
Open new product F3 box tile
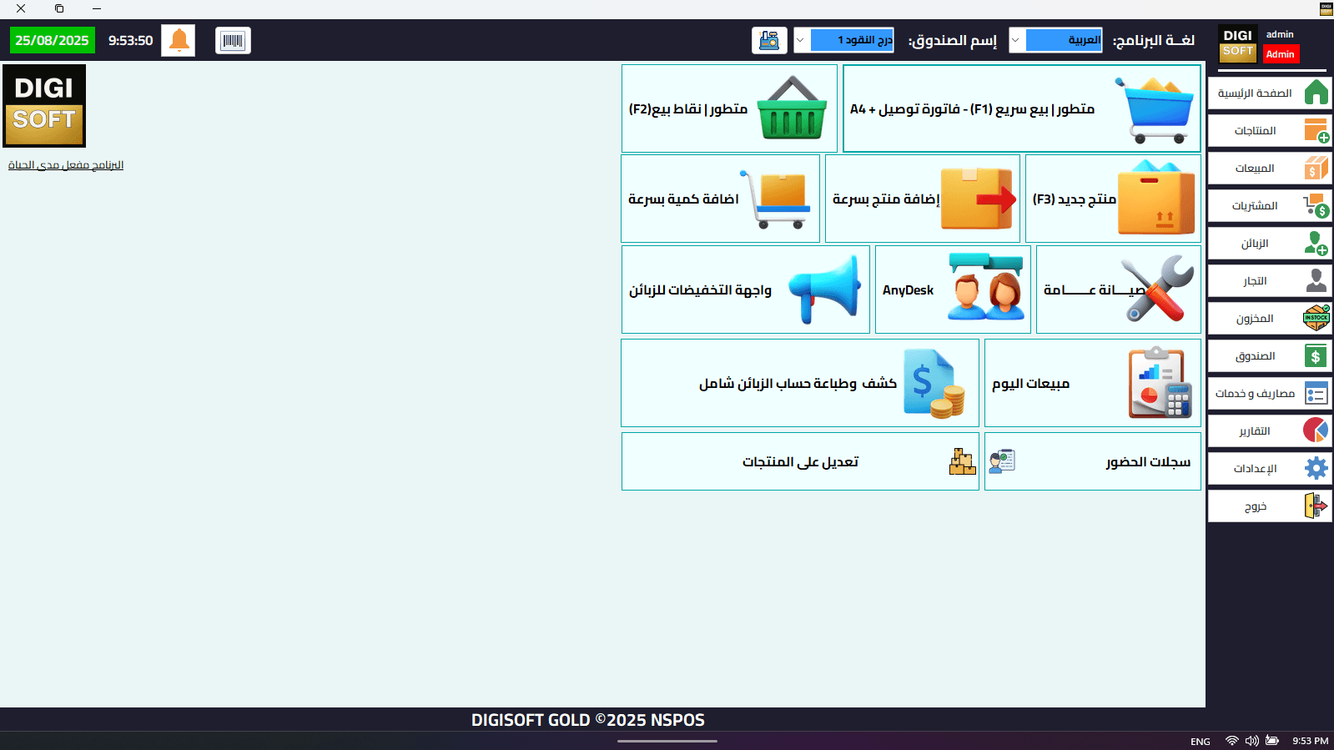coord(1113,199)
